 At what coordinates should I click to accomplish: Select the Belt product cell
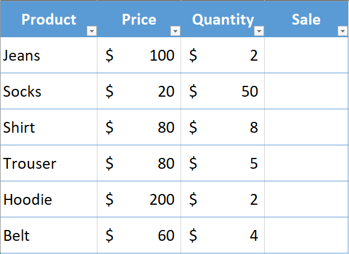[x=49, y=235]
